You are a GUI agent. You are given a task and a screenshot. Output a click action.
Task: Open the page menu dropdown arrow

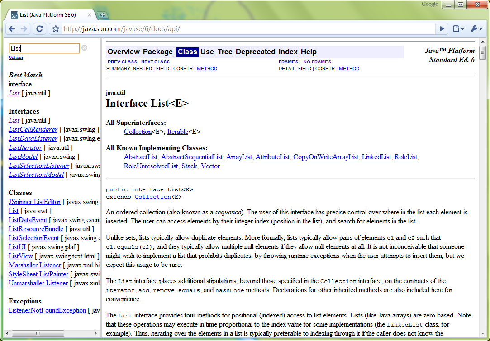tap(463, 29)
